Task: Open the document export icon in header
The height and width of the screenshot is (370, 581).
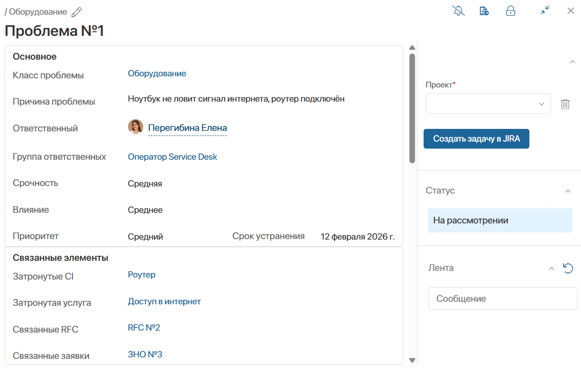Action: (x=484, y=11)
